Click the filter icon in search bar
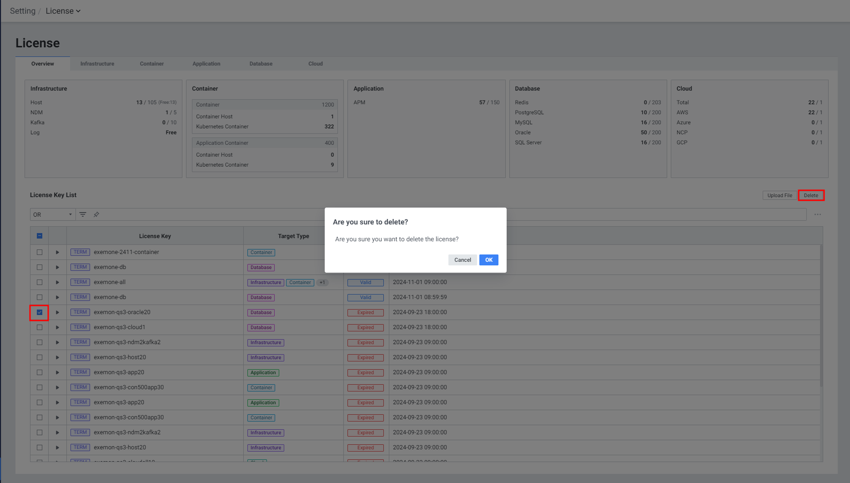Image resolution: width=850 pixels, height=483 pixels. pyautogui.click(x=83, y=214)
